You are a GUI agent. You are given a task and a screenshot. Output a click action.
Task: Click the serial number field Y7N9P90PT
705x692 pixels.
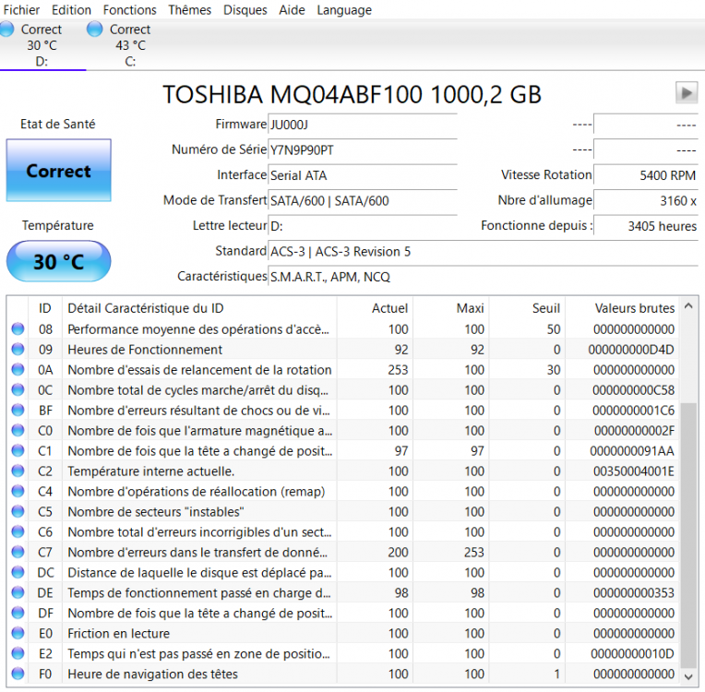[363, 150]
